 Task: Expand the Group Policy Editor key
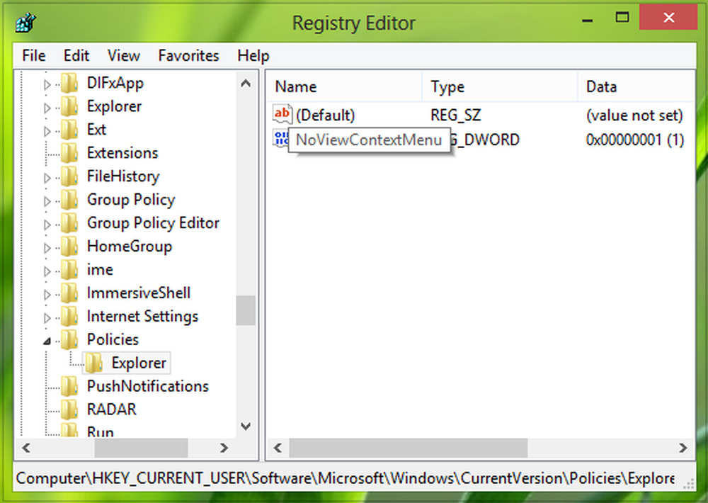(x=47, y=224)
